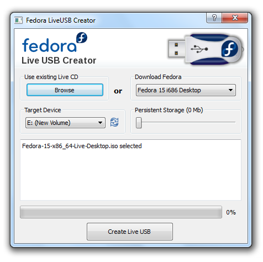Screen dimensions: 263x262
Task: Click the Fedora emblem on the USB stick
Action: (x=229, y=49)
